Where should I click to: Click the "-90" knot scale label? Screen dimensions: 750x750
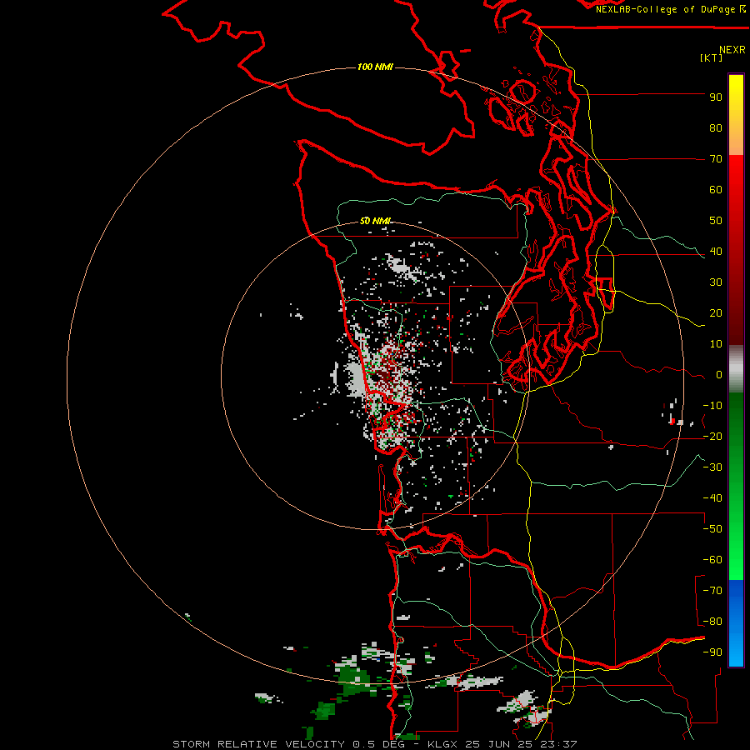pyautogui.click(x=712, y=652)
